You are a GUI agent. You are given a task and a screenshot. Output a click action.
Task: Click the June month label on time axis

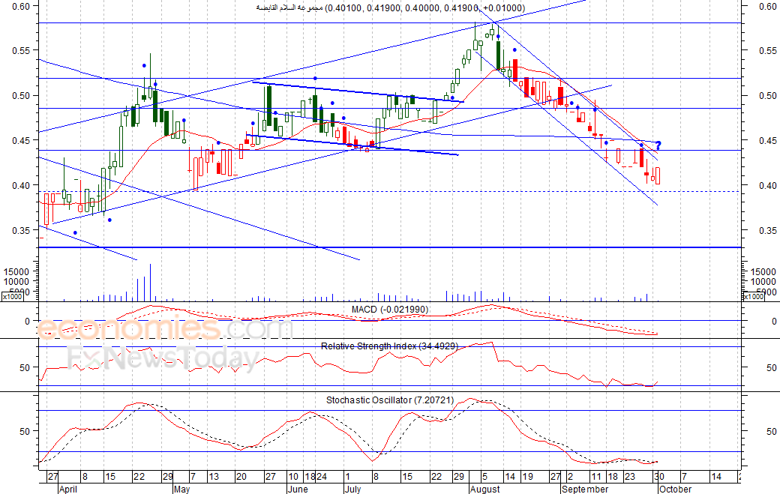click(298, 489)
